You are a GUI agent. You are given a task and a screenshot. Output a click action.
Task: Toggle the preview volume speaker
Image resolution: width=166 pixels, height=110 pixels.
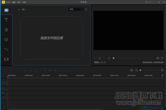coord(158,58)
